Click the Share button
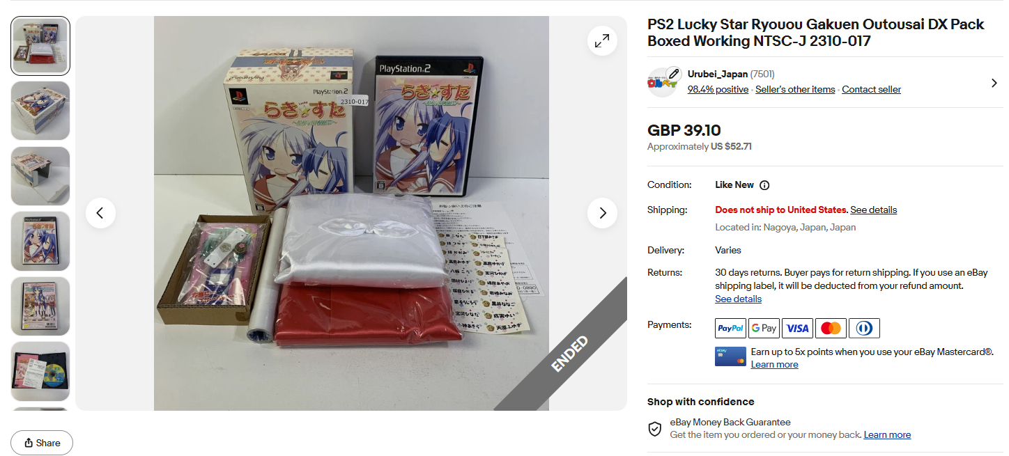The height and width of the screenshot is (456, 1009). click(42, 443)
